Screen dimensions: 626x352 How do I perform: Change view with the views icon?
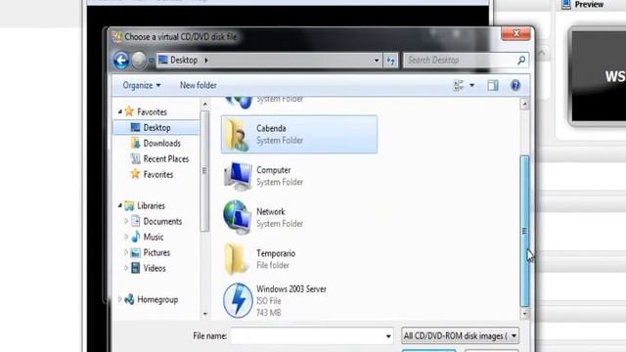(459, 85)
